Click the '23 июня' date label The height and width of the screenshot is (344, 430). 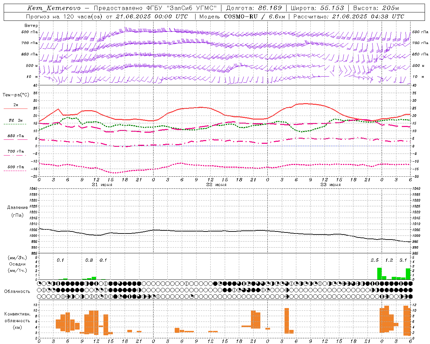pyautogui.click(x=330, y=185)
